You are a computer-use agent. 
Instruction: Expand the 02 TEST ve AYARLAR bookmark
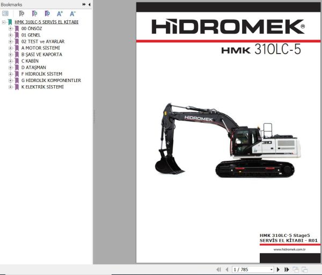(x=10, y=42)
